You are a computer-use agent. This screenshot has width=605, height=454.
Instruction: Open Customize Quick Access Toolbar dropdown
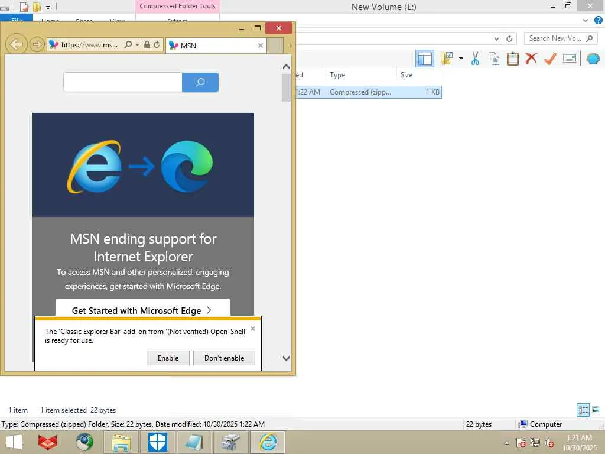click(x=48, y=7)
